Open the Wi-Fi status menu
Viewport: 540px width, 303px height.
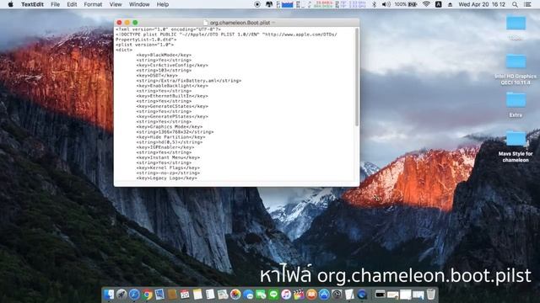pos(426,4)
